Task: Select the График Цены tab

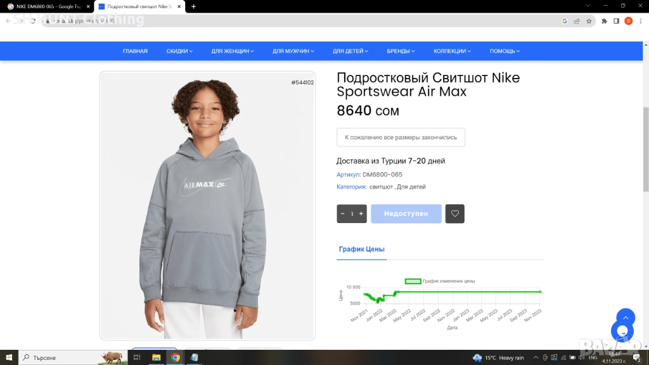Action: 361,249
